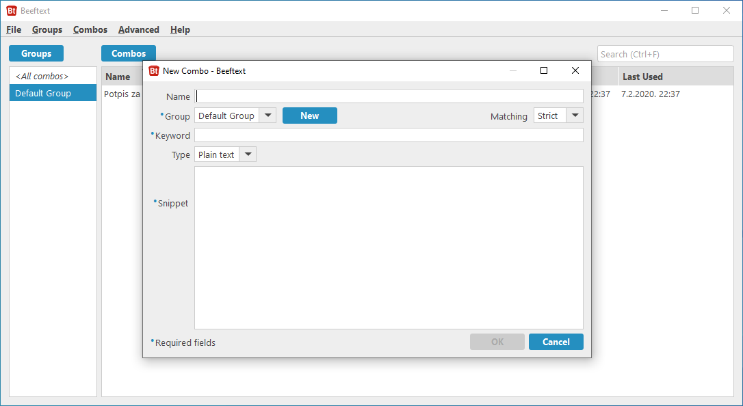
Task: Select <All combos> in groups list
Action: pyautogui.click(x=53, y=76)
